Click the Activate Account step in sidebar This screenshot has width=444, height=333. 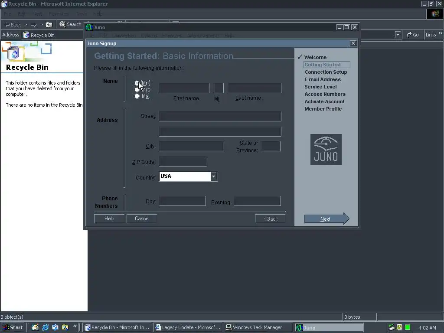[x=324, y=101]
